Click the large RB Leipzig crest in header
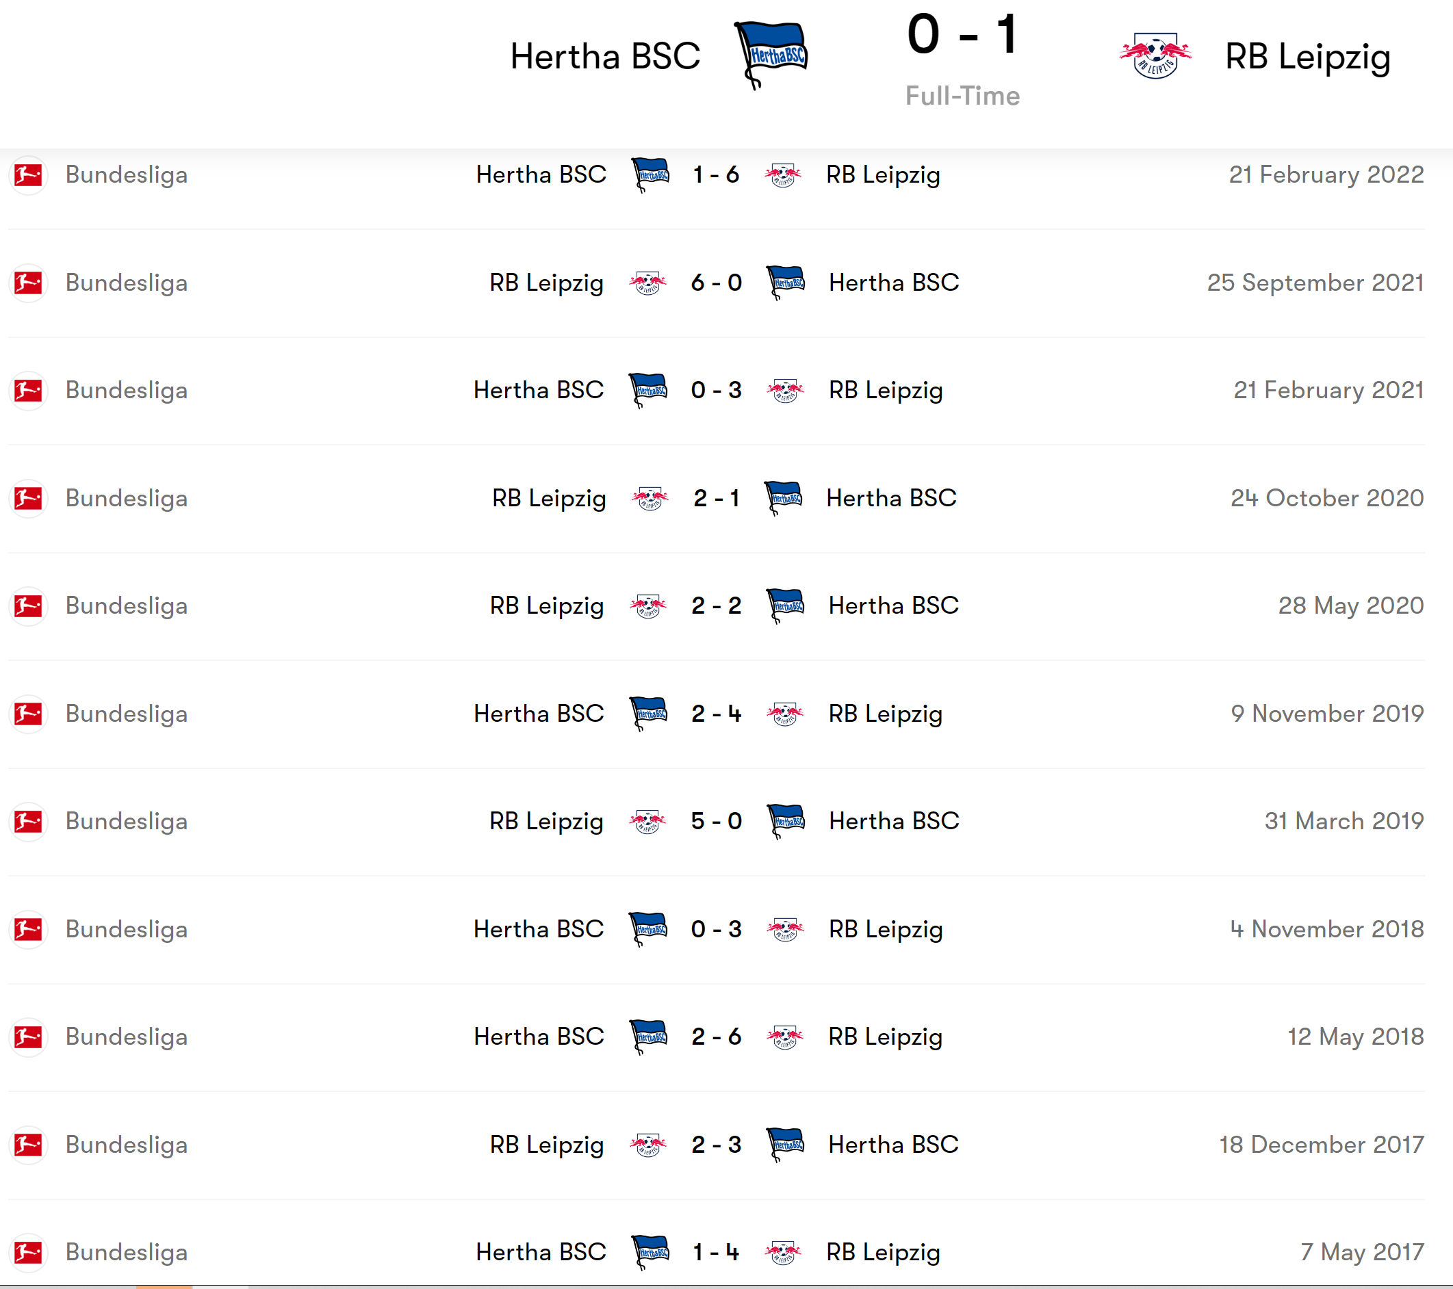This screenshot has width=1453, height=1289. pos(1155,55)
